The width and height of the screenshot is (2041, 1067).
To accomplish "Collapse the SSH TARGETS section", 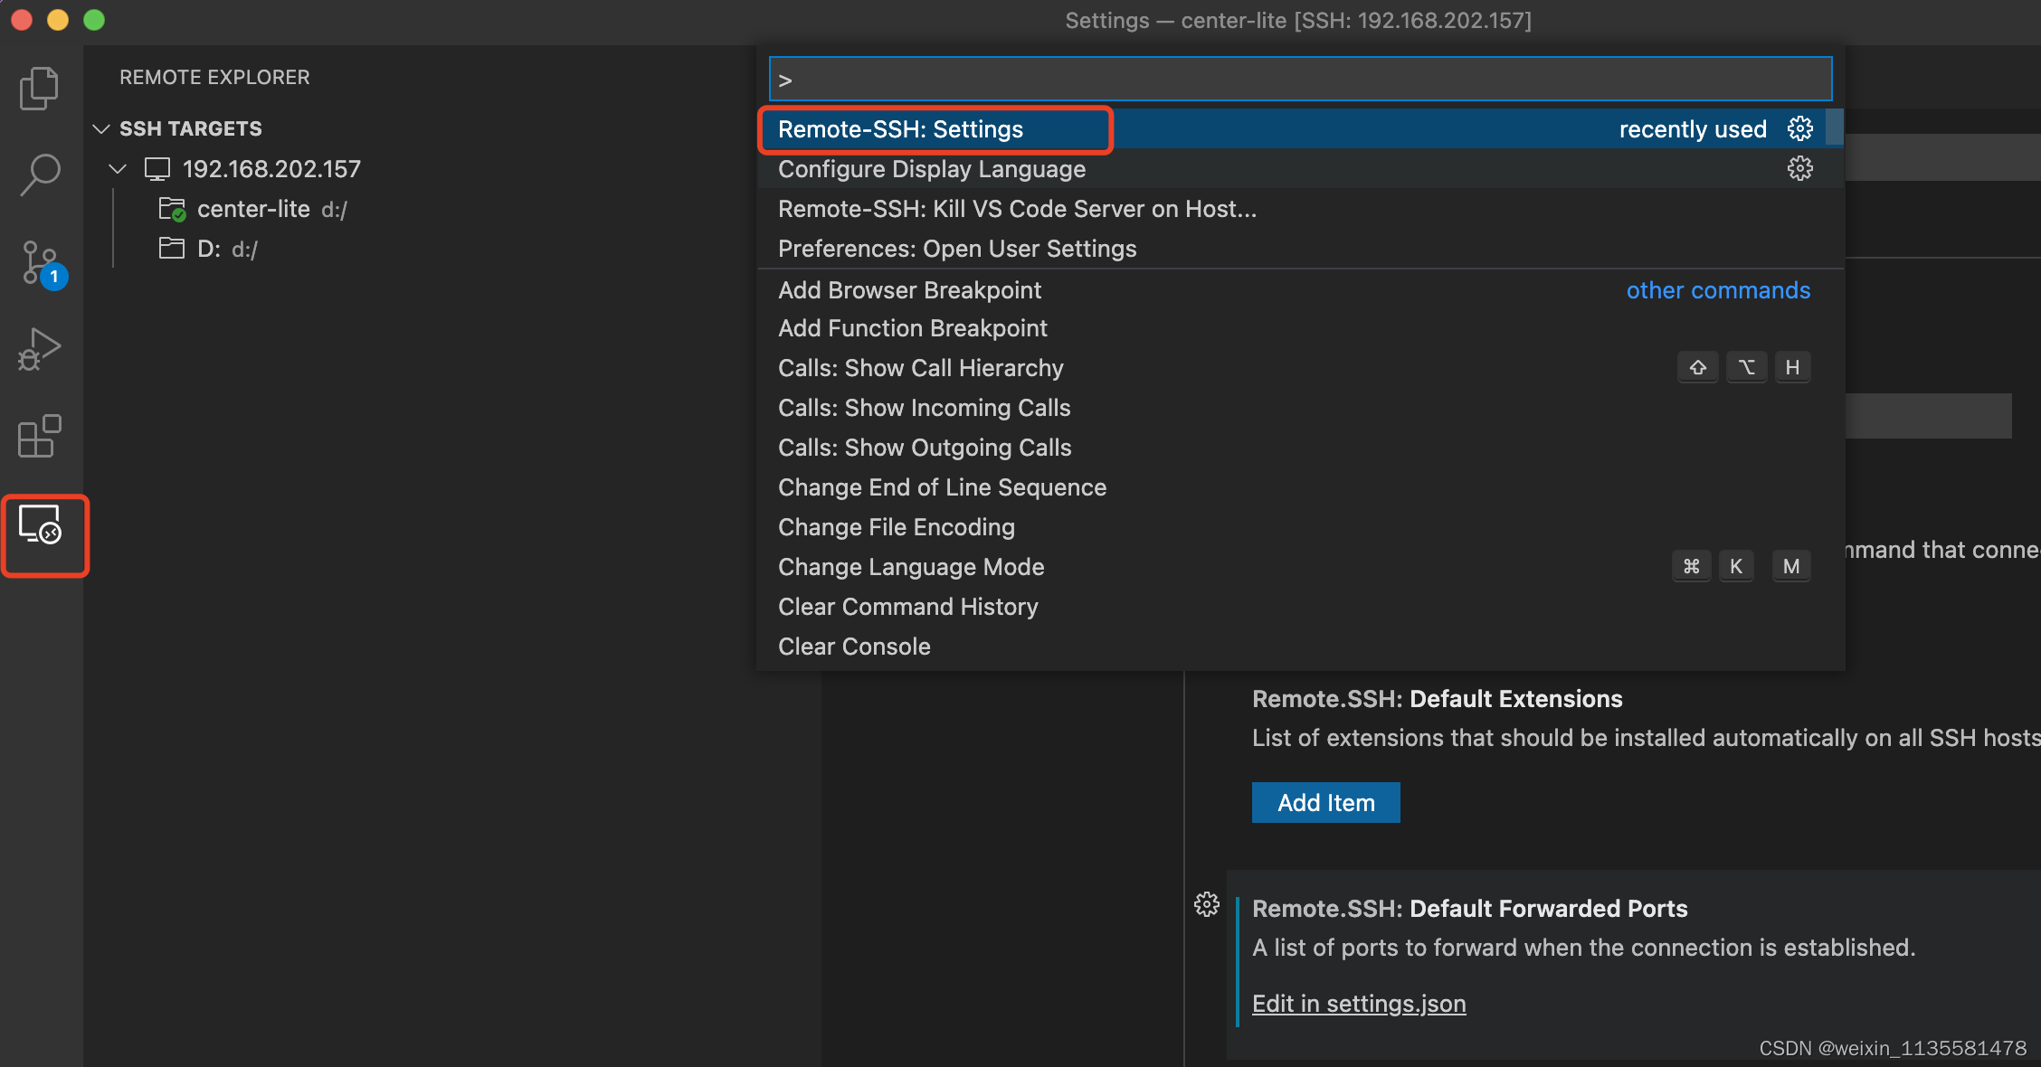I will (x=101, y=129).
